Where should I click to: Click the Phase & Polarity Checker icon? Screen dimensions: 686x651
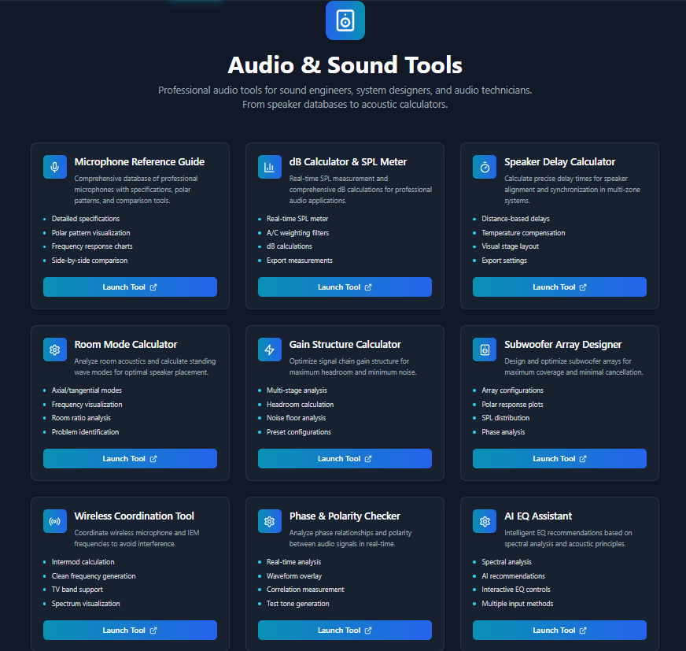[269, 521]
